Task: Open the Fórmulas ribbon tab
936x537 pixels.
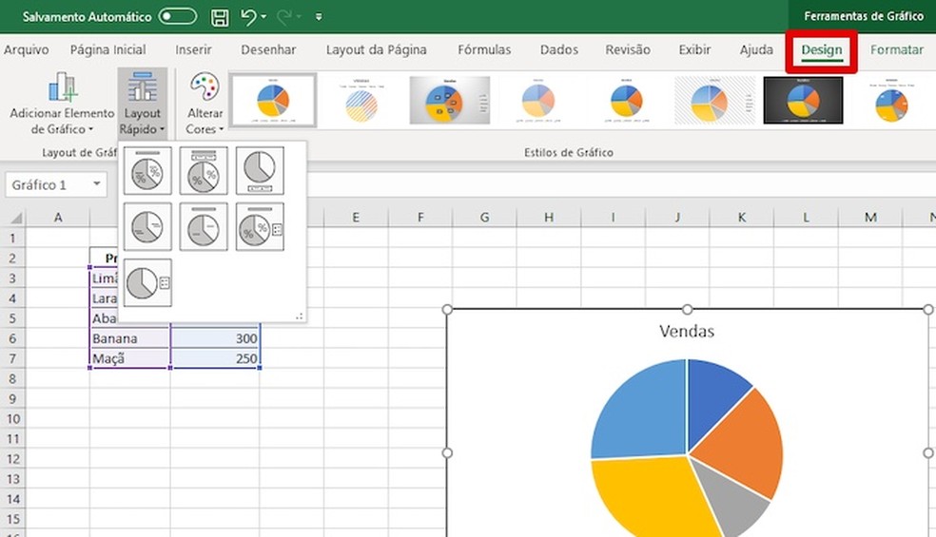Action: (483, 49)
